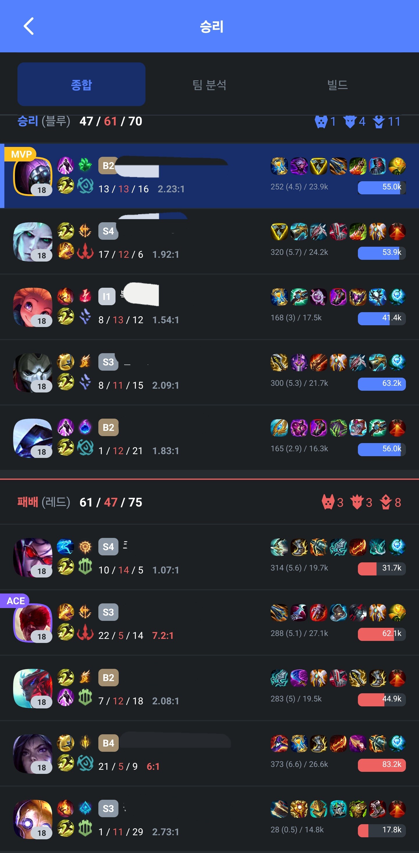The height and width of the screenshot is (853, 419).
Task: Tap the Ignite spell icon of the 8/13/12 player
Action: (x=65, y=296)
